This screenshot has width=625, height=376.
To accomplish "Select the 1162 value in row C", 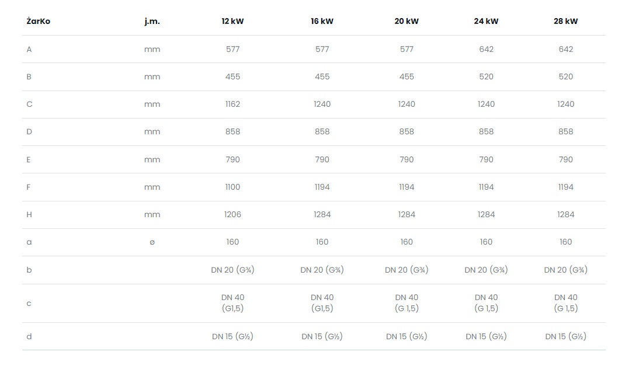I will click(233, 105).
